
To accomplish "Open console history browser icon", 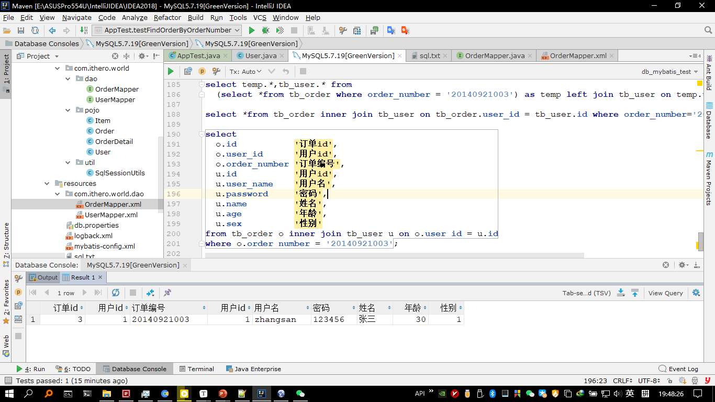I will pyautogui.click(x=188, y=71).
